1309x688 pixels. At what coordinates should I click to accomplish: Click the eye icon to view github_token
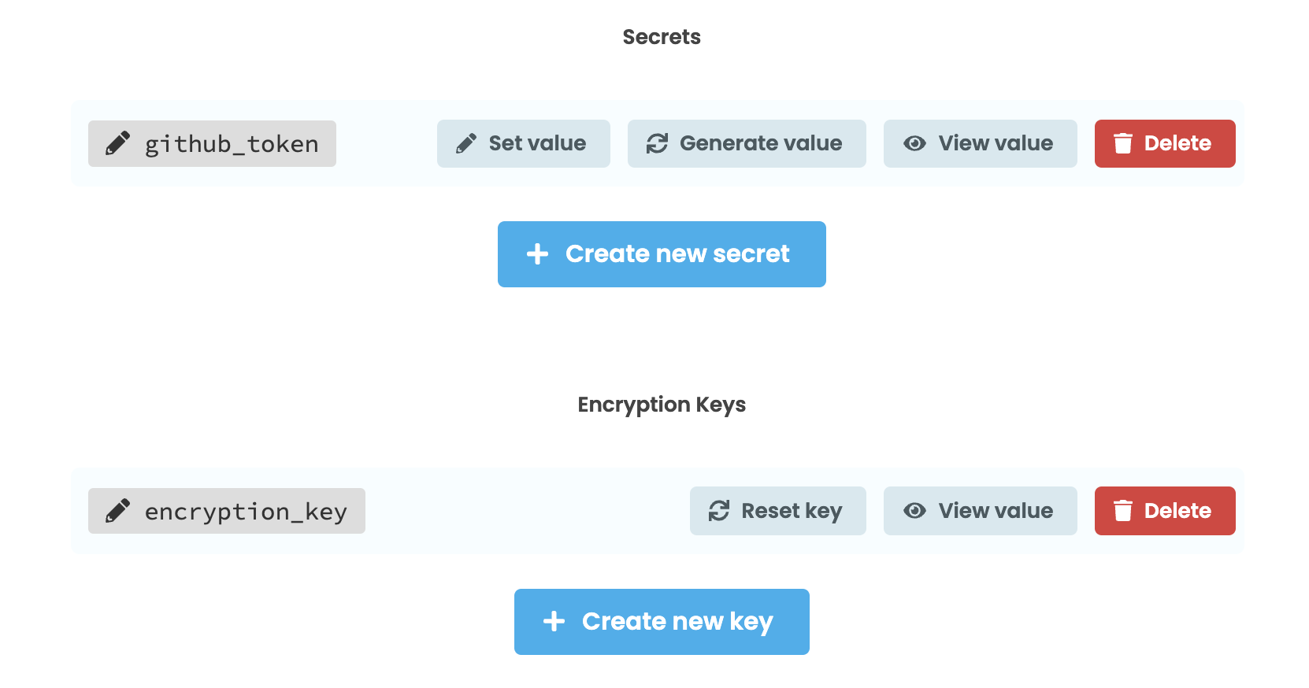(914, 143)
